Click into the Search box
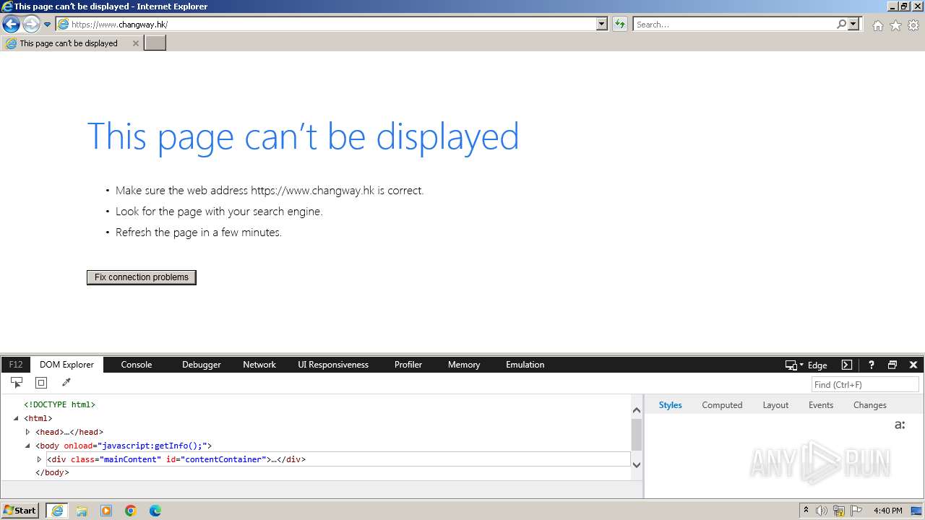Image resolution: width=925 pixels, height=520 pixels. click(733, 24)
